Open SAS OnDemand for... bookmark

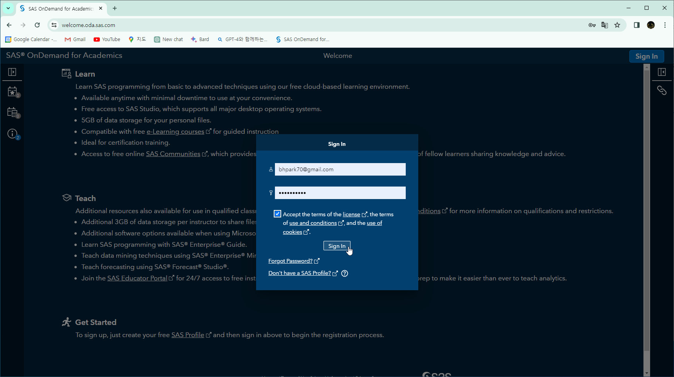click(x=303, y=39)
